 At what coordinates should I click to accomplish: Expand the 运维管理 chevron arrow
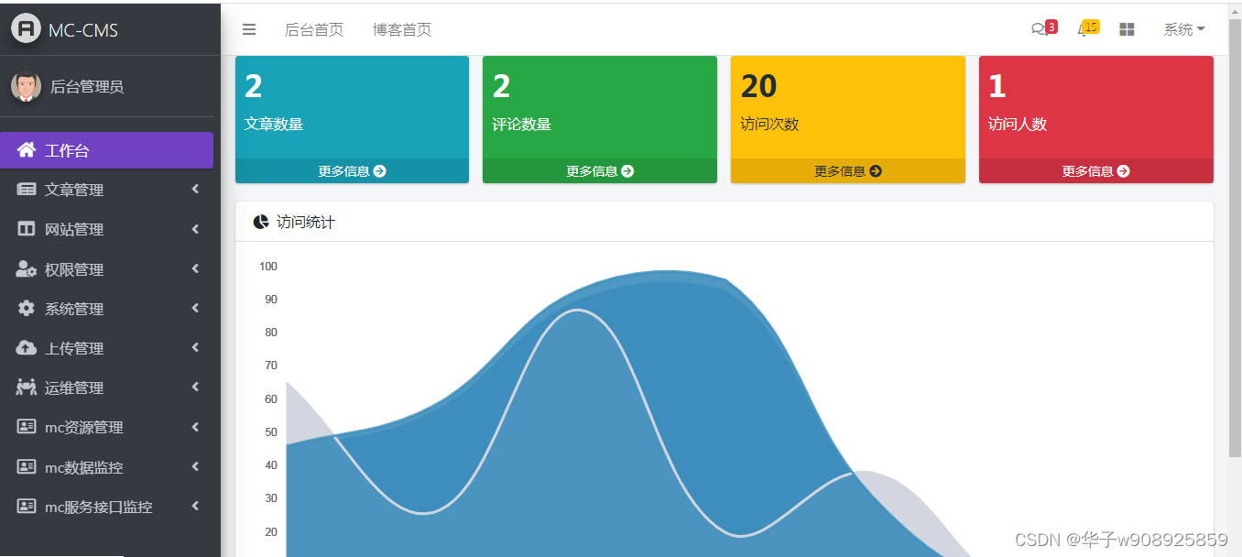click(x=195, y=387)
